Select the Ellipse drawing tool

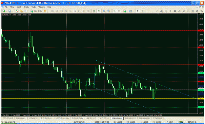pos(175,11)
